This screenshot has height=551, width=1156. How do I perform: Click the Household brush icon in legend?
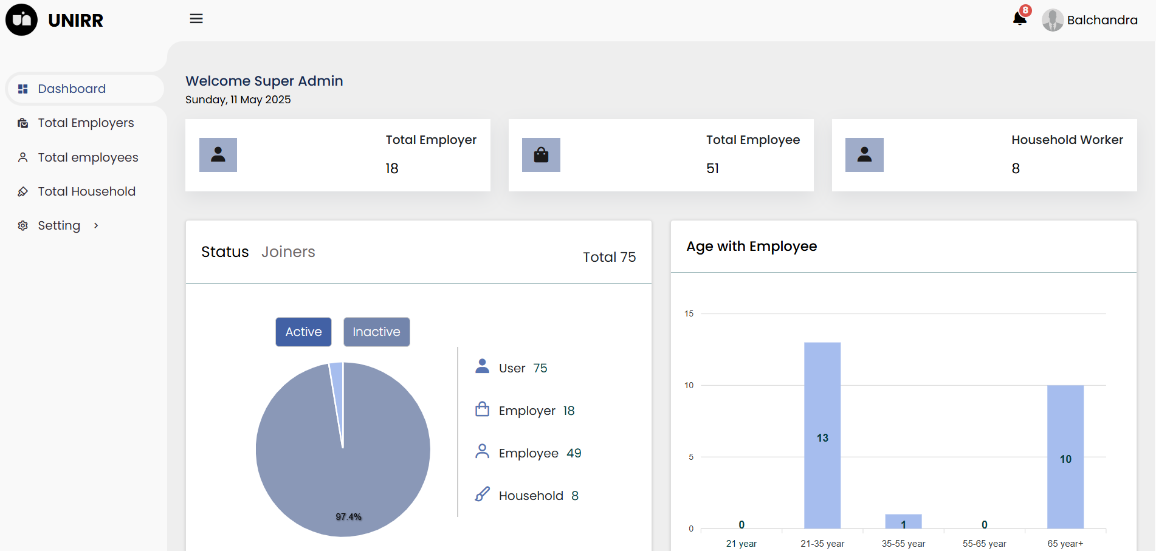482,495
